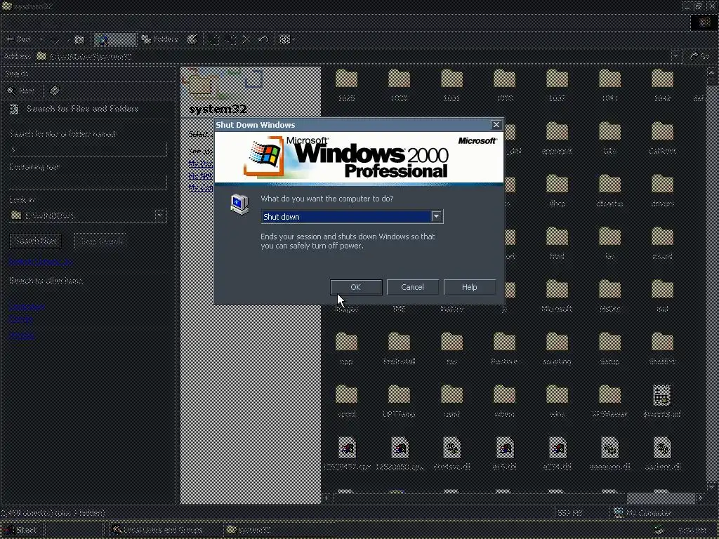Viewport: 719px width, 539px height.
Task: Show the Folders tree pane in Explorer
Action: click(x=159, y=39)
